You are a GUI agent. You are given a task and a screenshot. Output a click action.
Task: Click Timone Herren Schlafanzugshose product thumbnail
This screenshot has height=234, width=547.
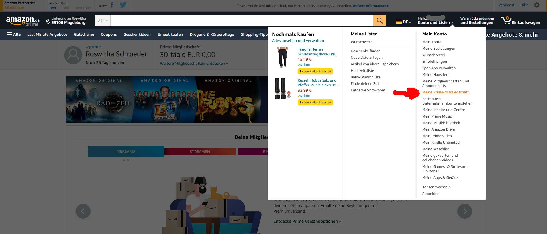coord(283,57)
